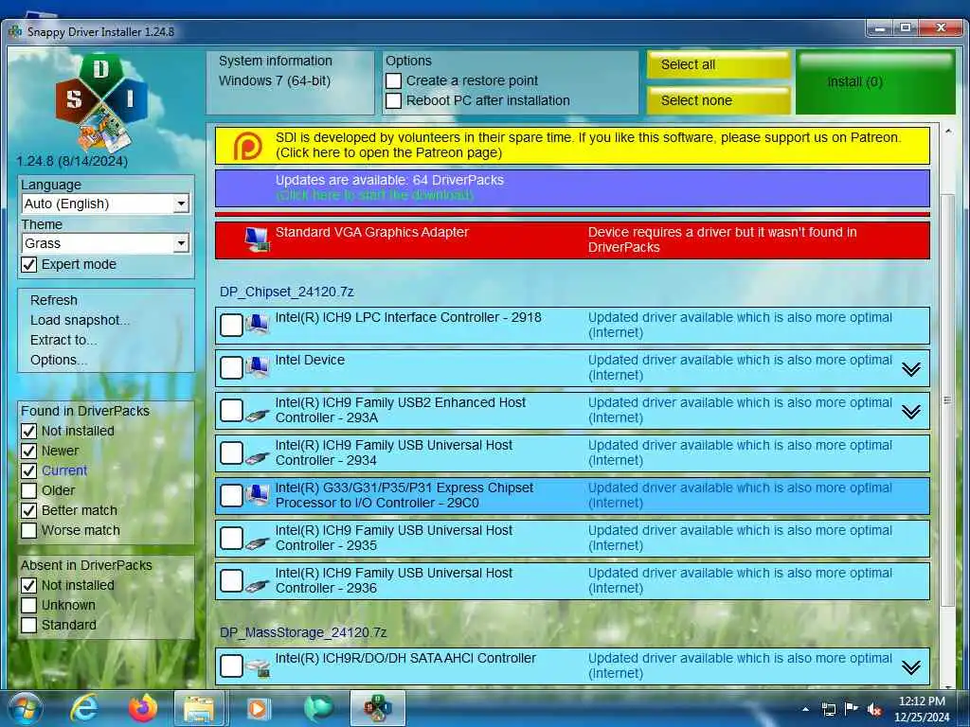Screen dimensions: 970x727
Task: Click chipset icon of G33/G31/P35/P31 Express Chipset
Action: tap(257, 494)
